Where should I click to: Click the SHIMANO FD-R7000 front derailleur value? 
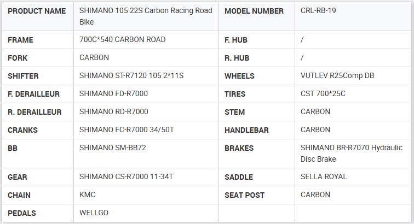[x=113, y=94]
